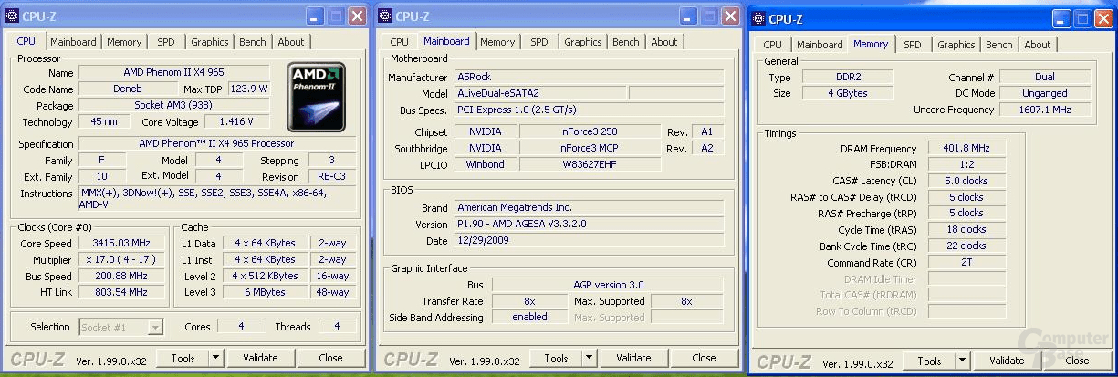The height and width of the screenshot is (377, 1118).
Task: Click the Tools button in the Mainboard window
Action: pos(556,358)
